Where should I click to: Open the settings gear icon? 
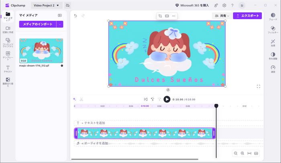pyautogui.click(x=224, y=5)
